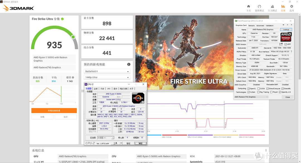Switch to the Sensors tab in GPU-Z

pos(251,25)
